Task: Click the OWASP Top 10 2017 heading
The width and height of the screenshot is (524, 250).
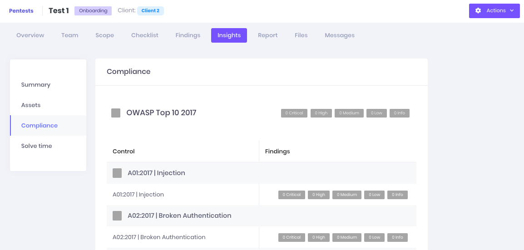Action: [161, 113]
